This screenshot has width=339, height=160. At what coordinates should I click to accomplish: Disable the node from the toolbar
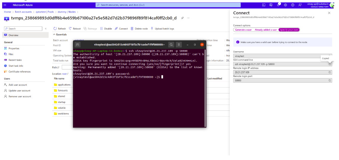click(x=106, y=29)
